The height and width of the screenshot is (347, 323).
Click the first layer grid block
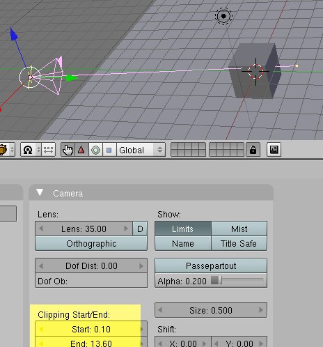tap(188, 150)
